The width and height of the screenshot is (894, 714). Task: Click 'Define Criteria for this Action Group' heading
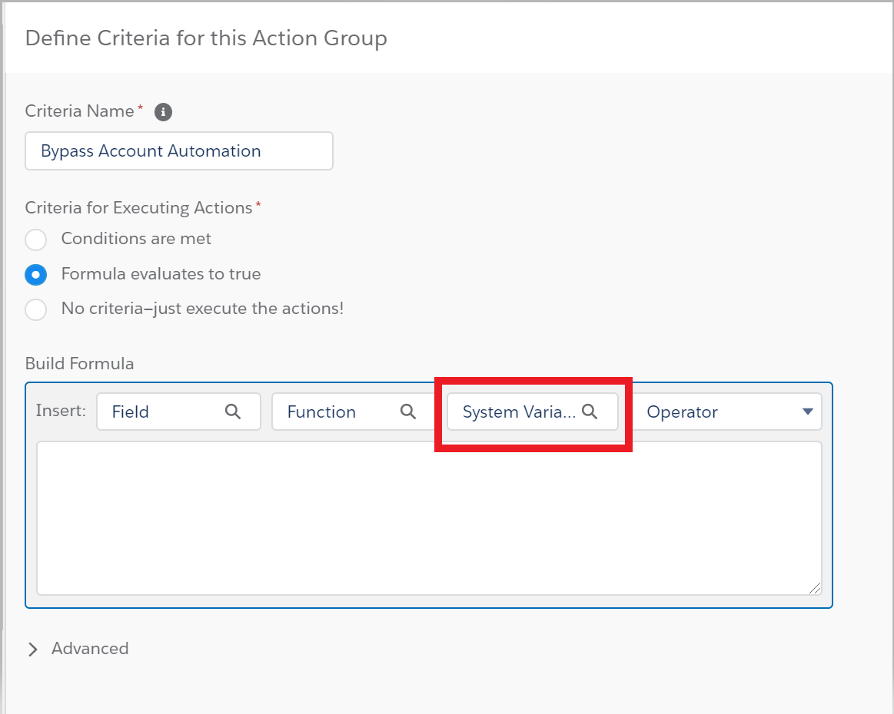pyautogui.click(x=206, y=38)
